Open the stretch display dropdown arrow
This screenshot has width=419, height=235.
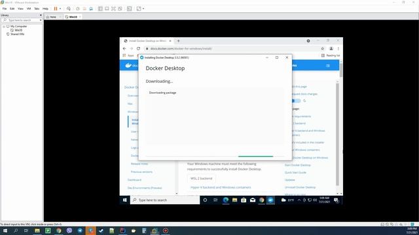click(x=143, y=8)
